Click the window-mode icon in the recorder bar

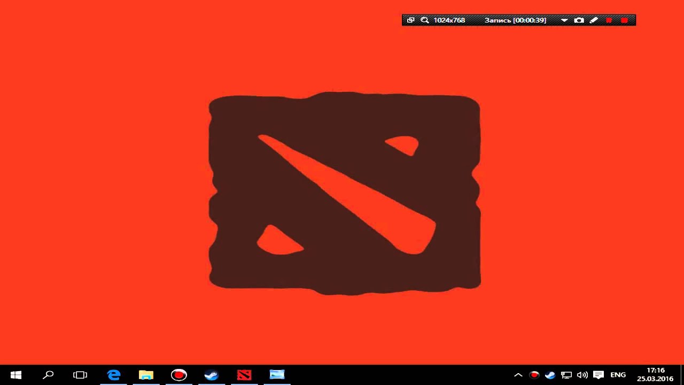pyautogui.click(x=410, y=20)
